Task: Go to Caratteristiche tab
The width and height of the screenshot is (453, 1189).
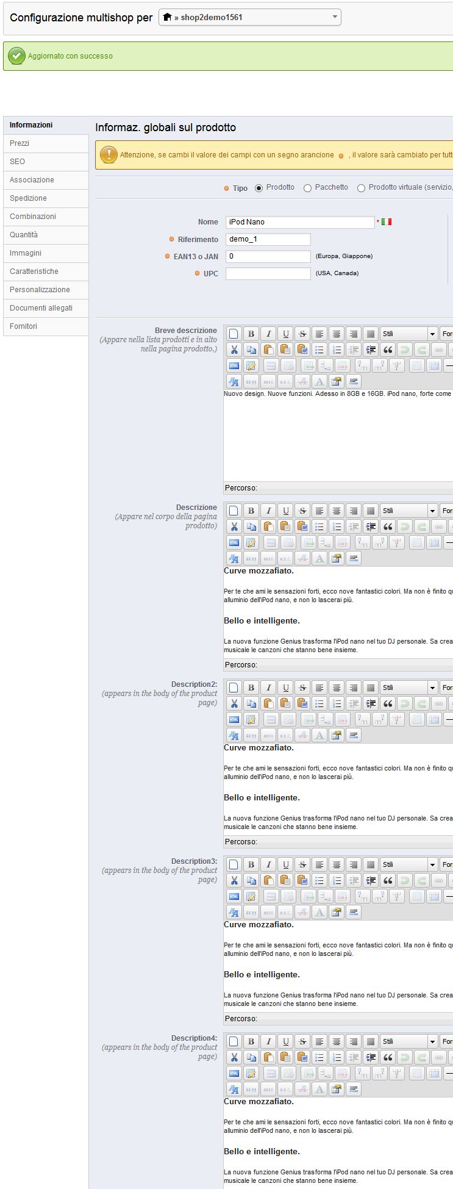Action: coord(46,271)
